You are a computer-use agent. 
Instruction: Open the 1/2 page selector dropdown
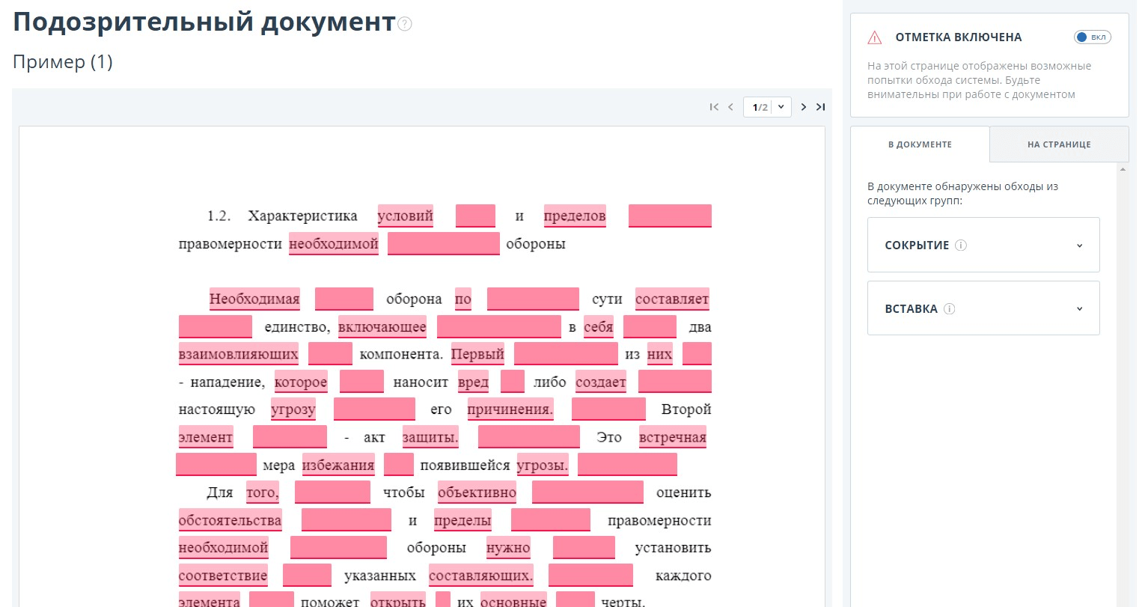767,107
